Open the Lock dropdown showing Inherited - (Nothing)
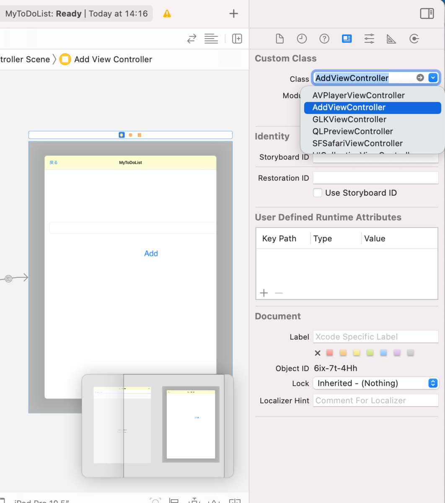 coord(376,383)
